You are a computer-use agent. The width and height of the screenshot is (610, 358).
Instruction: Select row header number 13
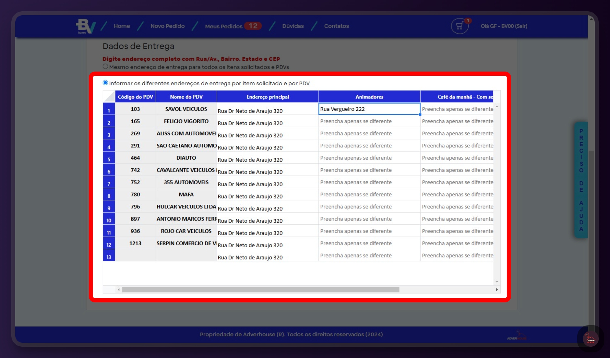tap(109, 256)
